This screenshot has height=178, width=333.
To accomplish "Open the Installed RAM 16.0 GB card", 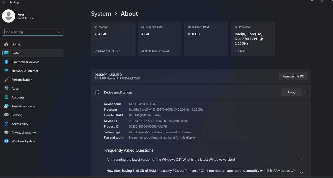I will [206, 39].
